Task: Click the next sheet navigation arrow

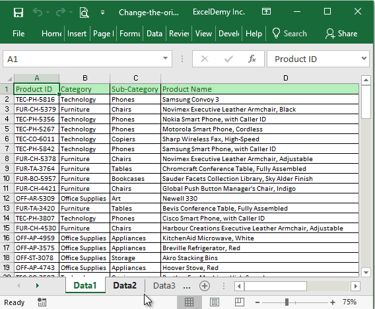Action: coord(38,286)
